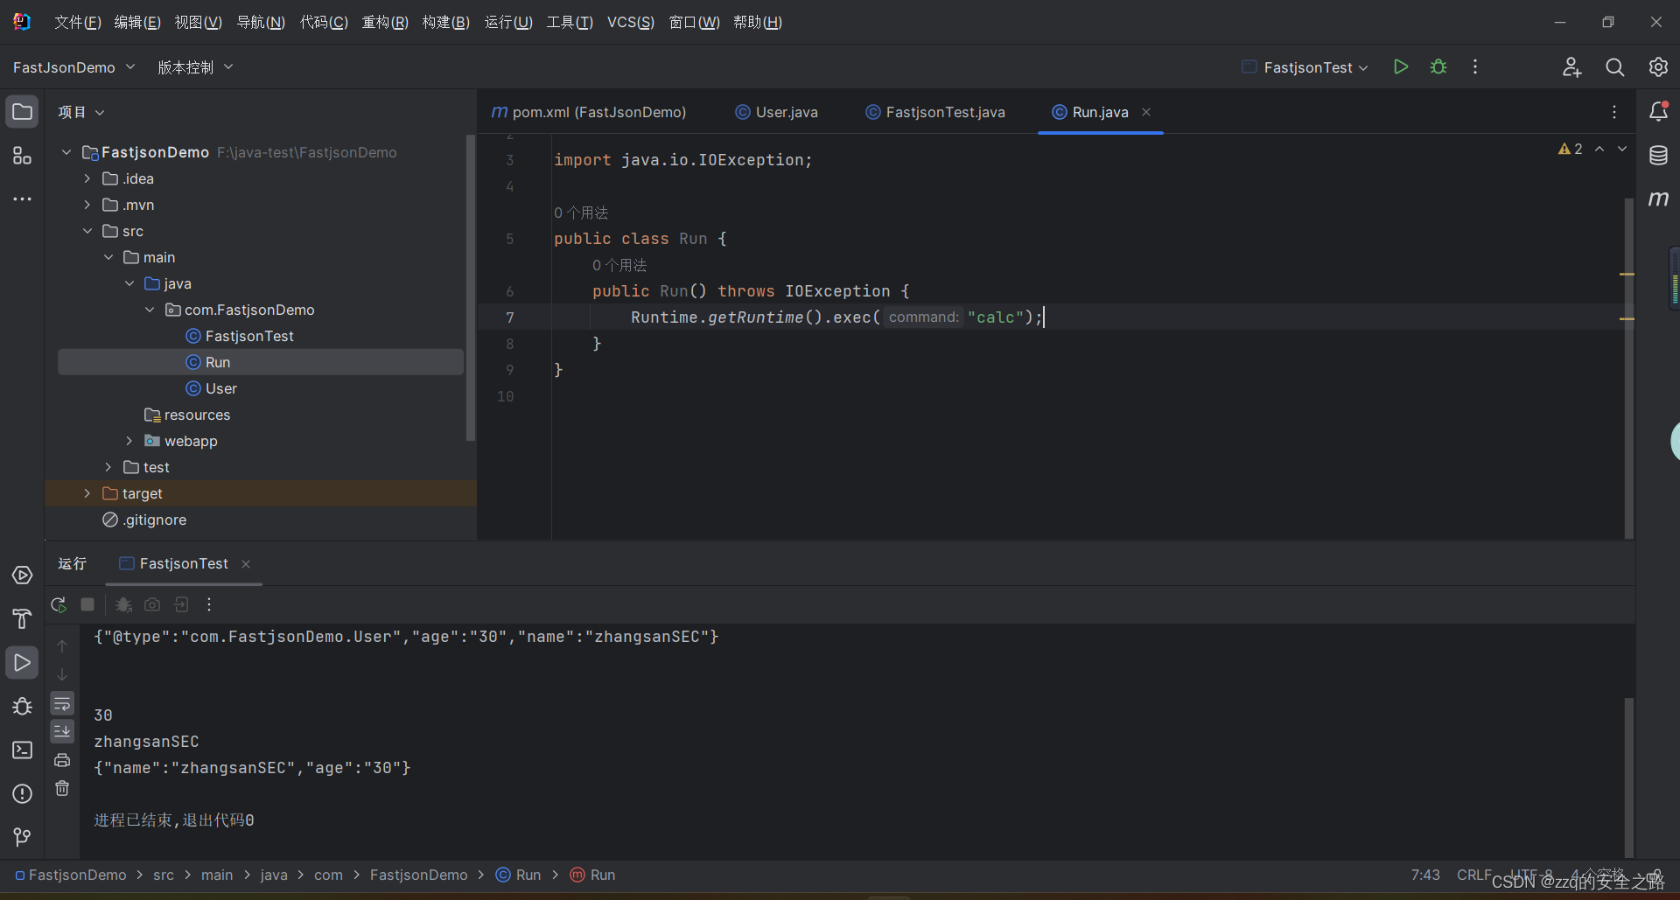Expand the .idea folder
The width and height of the screenshot is (1680, 900).
tap(87, 178)
